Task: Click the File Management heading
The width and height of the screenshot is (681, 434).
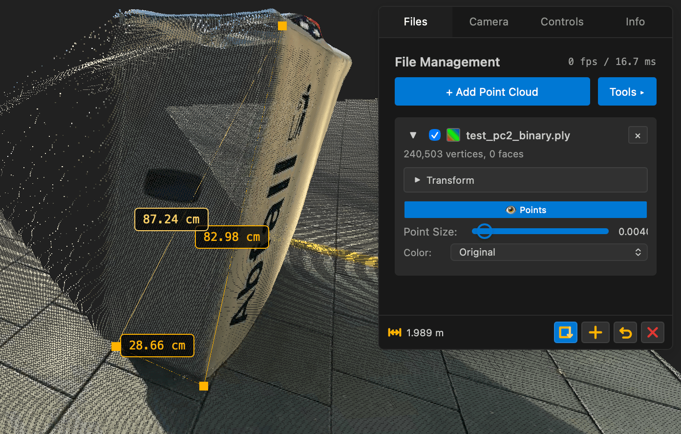Action: pos(447,62)
